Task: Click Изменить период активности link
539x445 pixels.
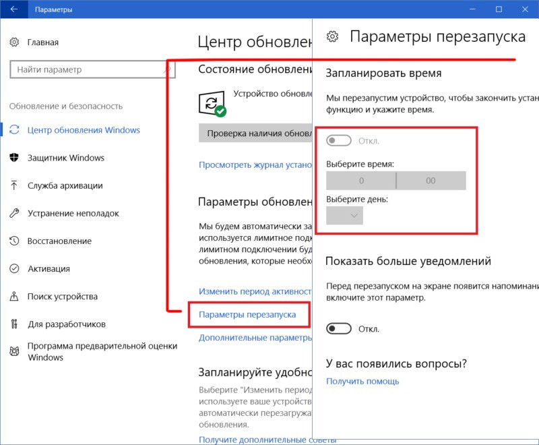Action: click(255, 291)
